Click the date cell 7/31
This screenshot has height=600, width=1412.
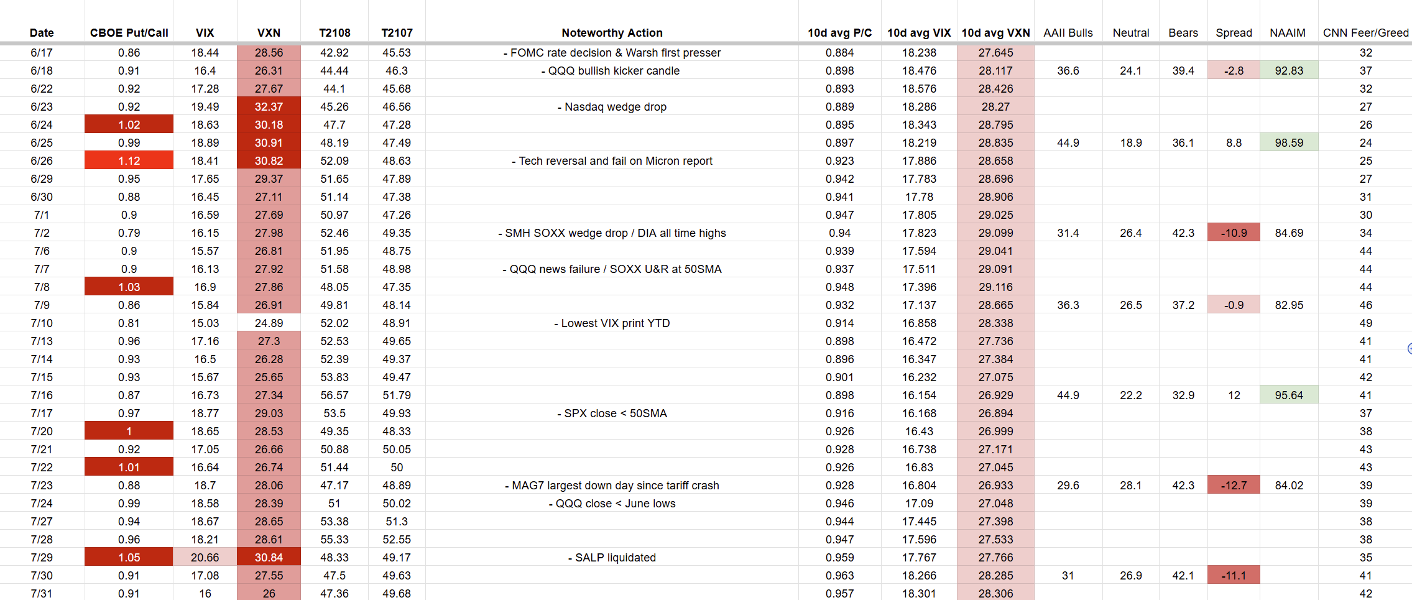[42, 594]
